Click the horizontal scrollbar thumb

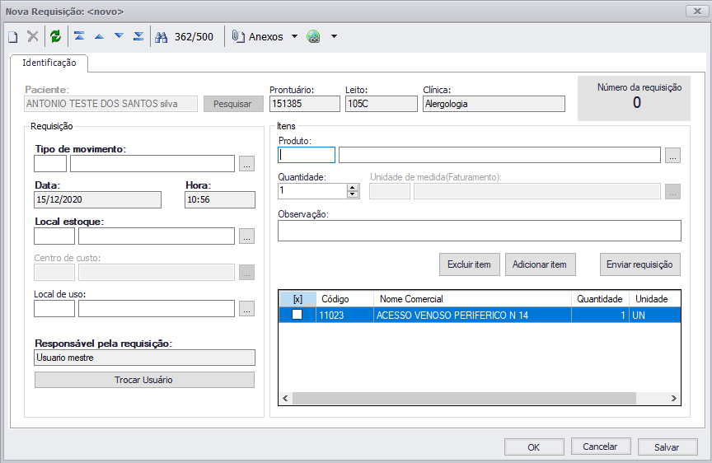pyautogui.click(x=464, y=399)
